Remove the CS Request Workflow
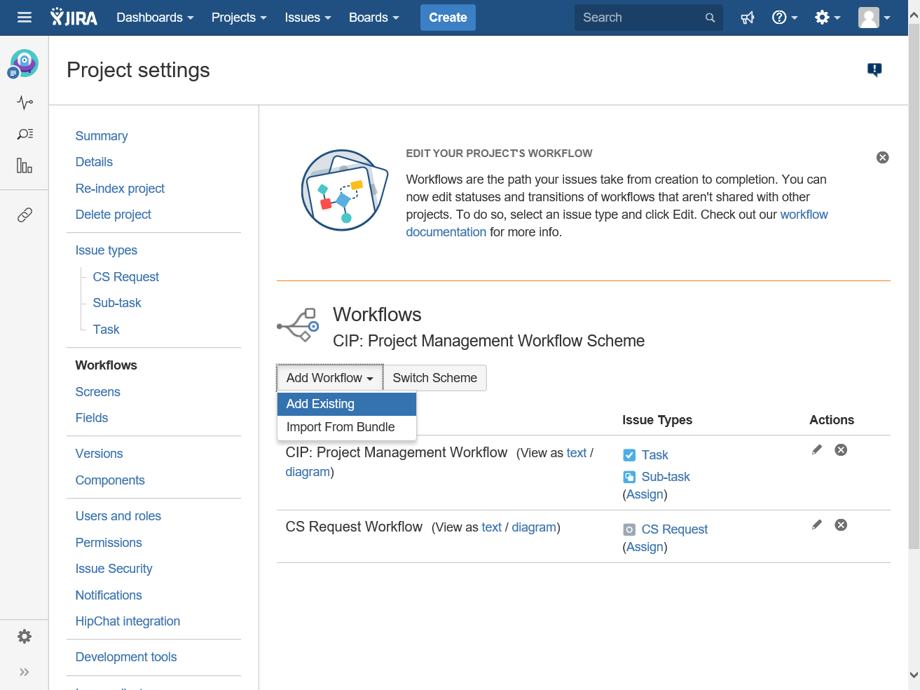This screenshot has width=920, height=690. 841,525
